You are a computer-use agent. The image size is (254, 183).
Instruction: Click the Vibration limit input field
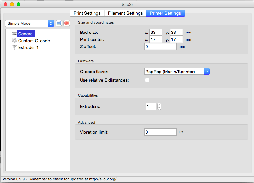(160, 132)
